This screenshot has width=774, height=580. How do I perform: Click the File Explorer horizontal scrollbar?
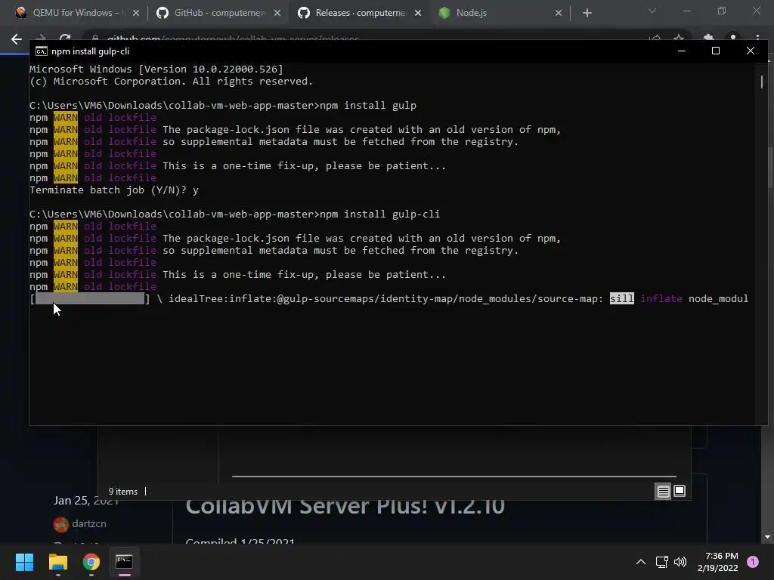point(454,477)
